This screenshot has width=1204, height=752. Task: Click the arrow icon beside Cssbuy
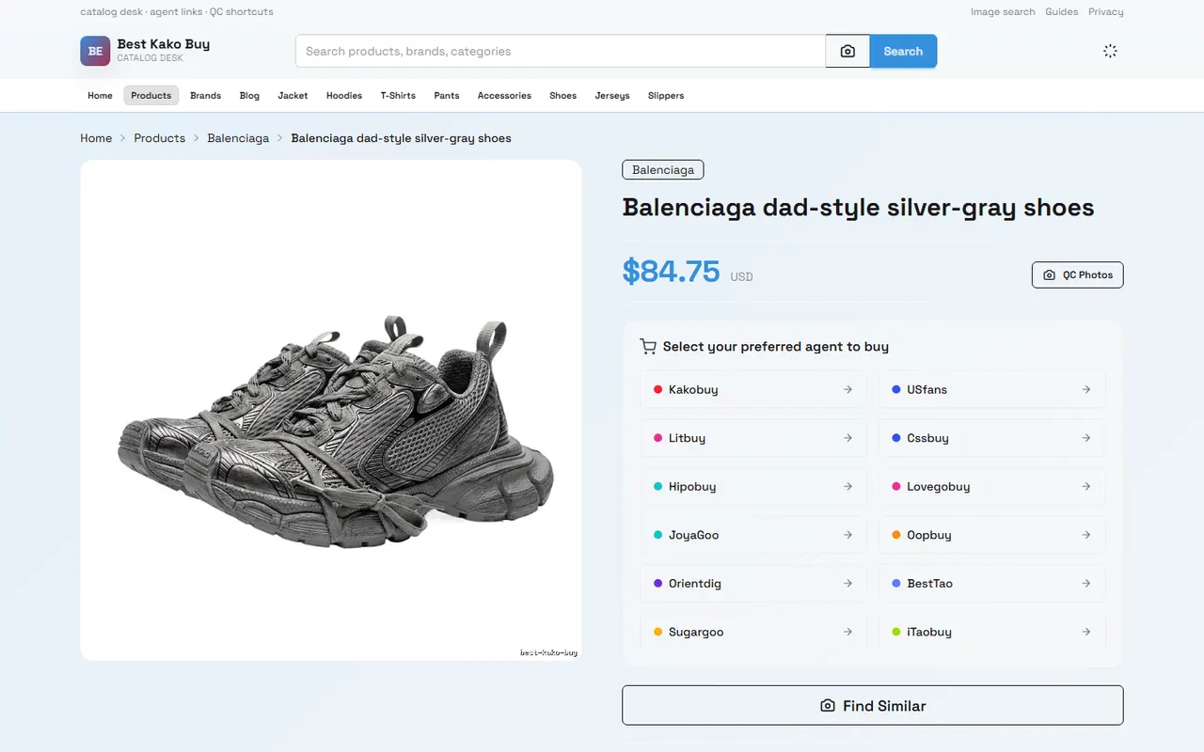pyautogui.click(x=1085, y=438)
